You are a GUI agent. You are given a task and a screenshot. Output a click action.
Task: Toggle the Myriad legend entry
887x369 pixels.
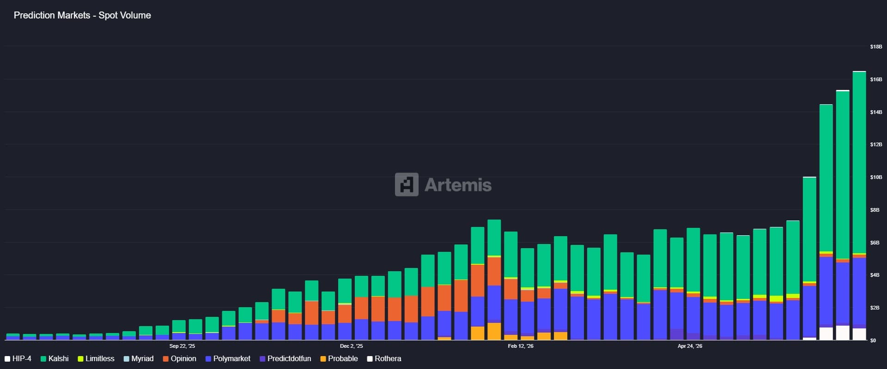[139, 359]
